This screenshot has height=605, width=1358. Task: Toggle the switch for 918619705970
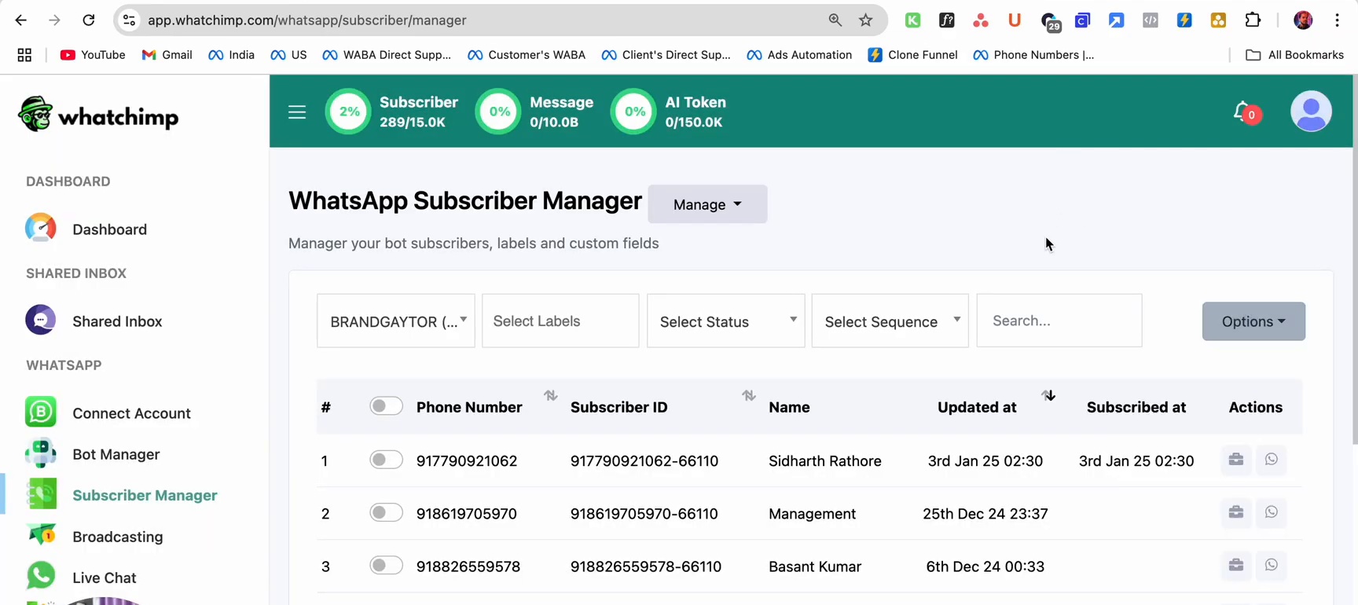coord(386,512)
